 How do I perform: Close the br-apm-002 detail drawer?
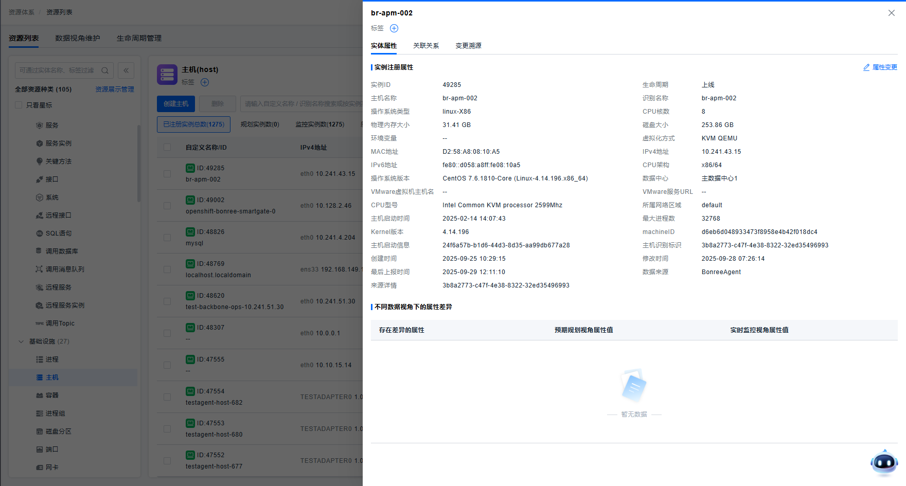coord(891,13)
